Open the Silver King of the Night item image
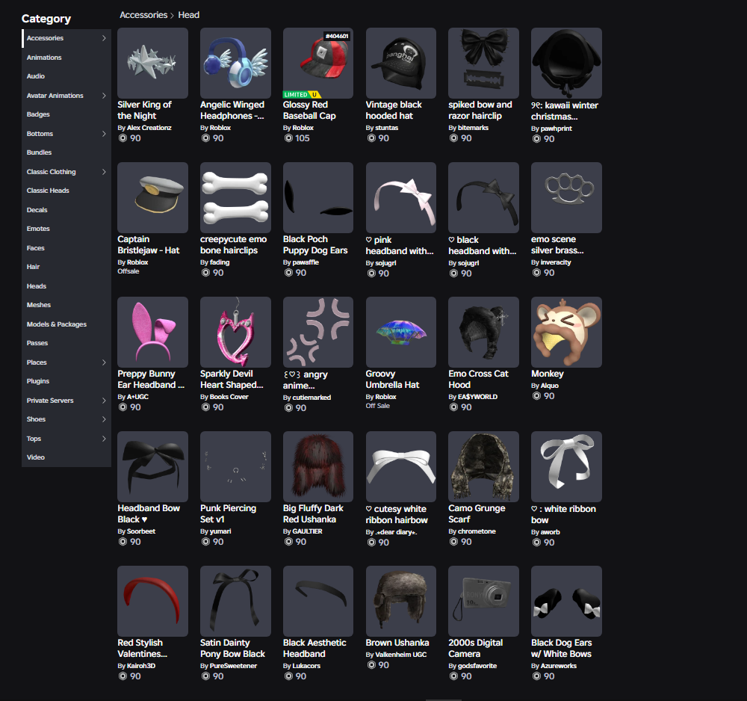 click(152, 63)
